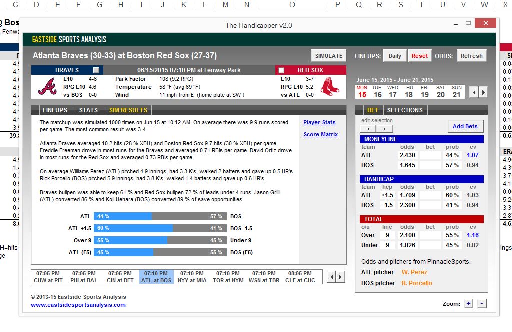Move to previous edit selection

(368, 129)
